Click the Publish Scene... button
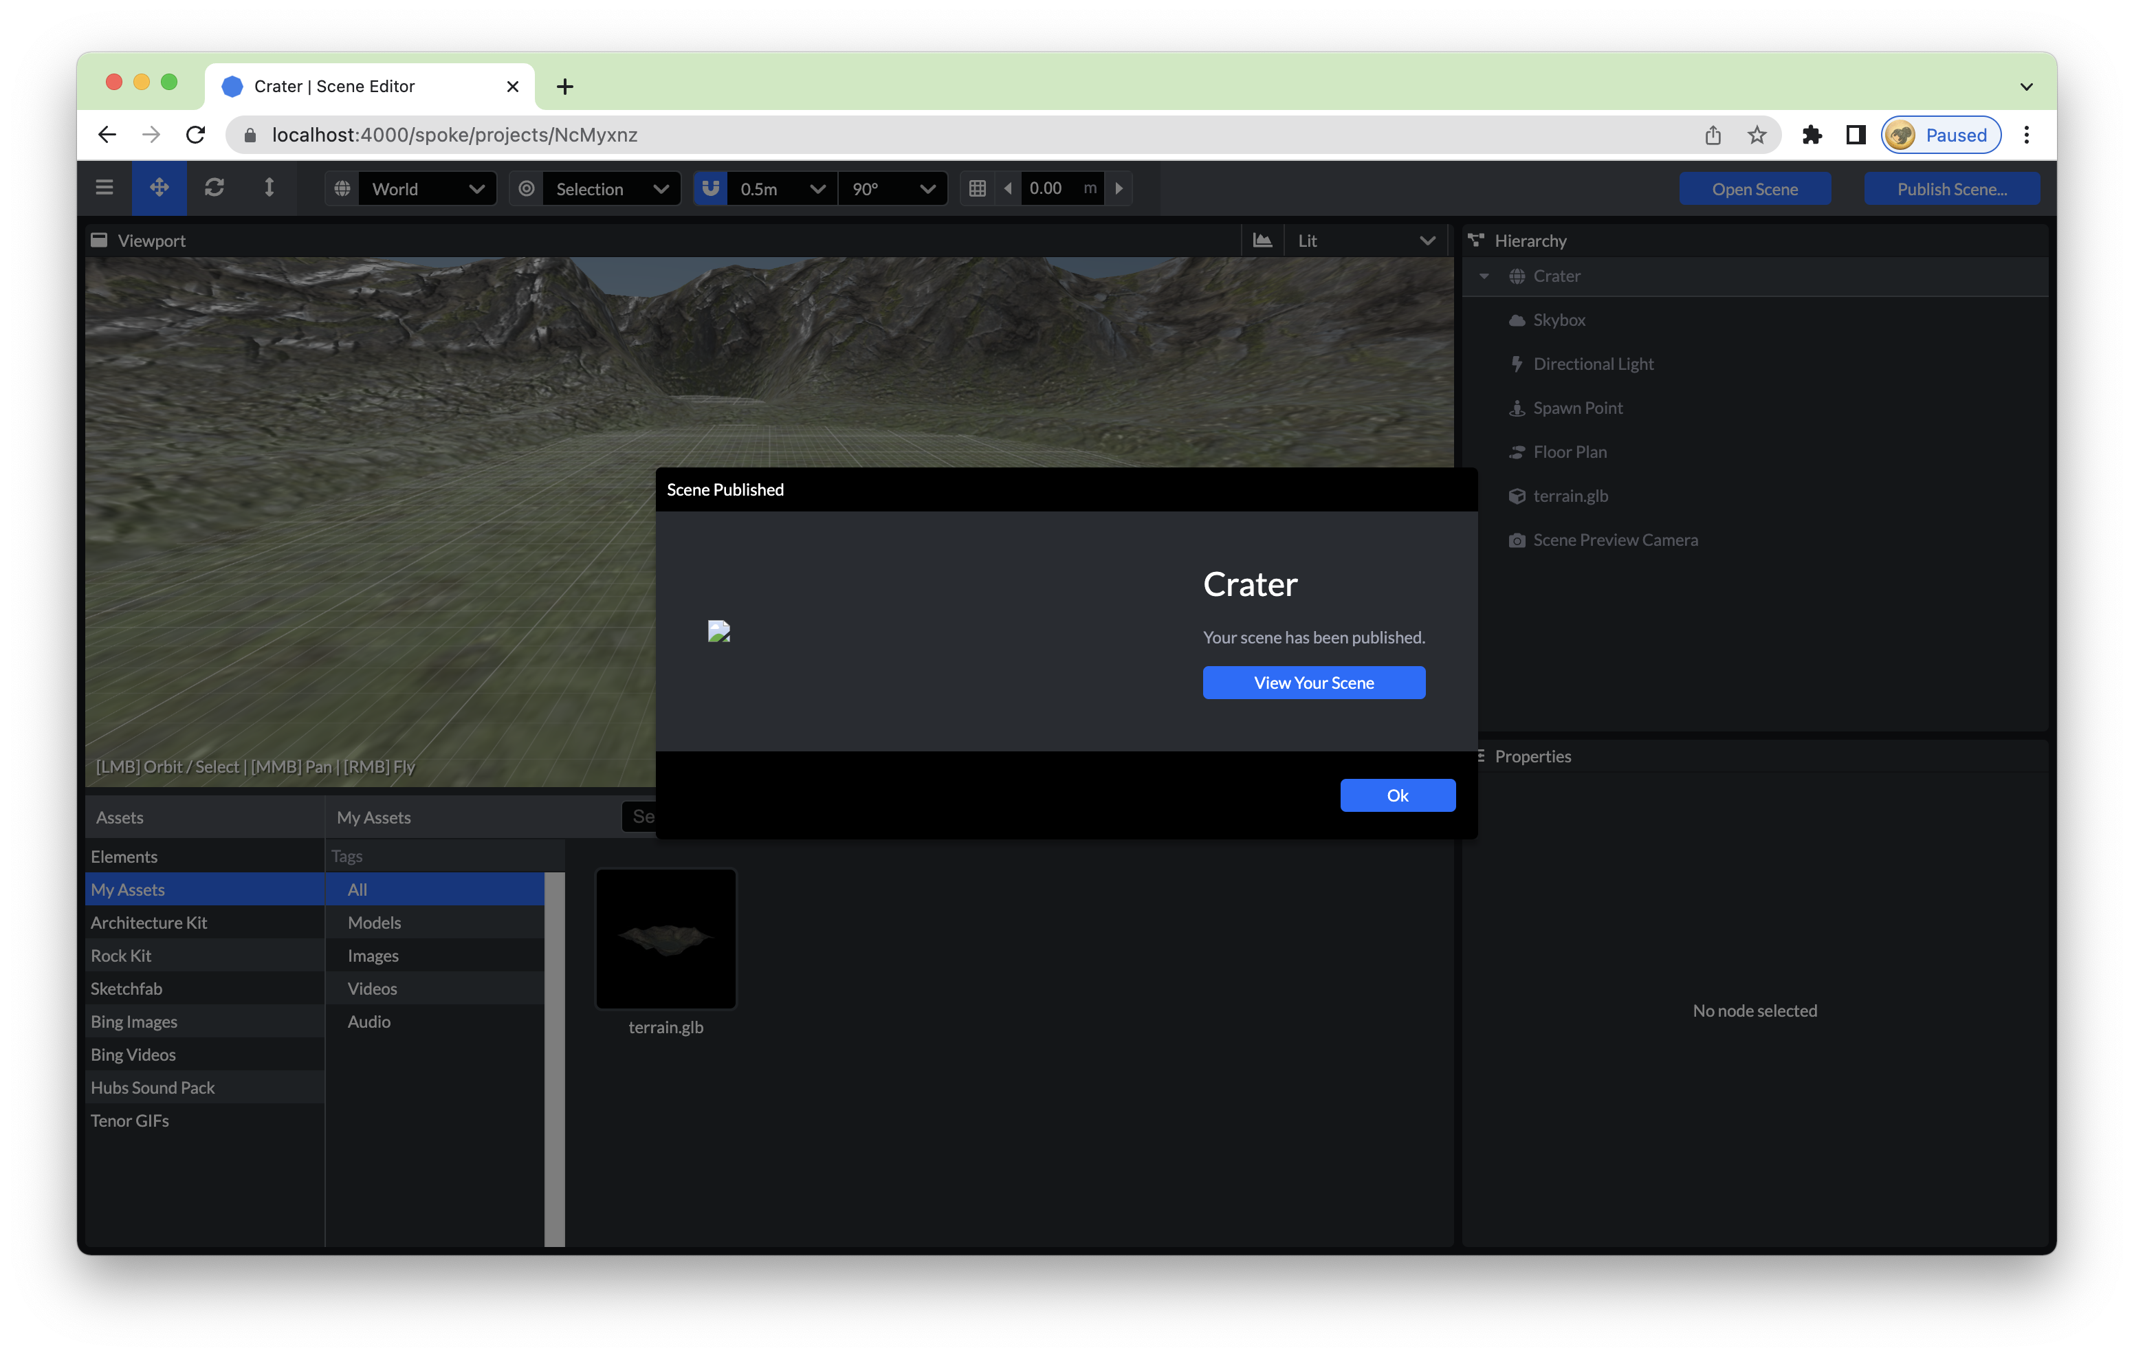Image resolution: width=2134 pixels, height=1357 pixels. point(1951,189)
